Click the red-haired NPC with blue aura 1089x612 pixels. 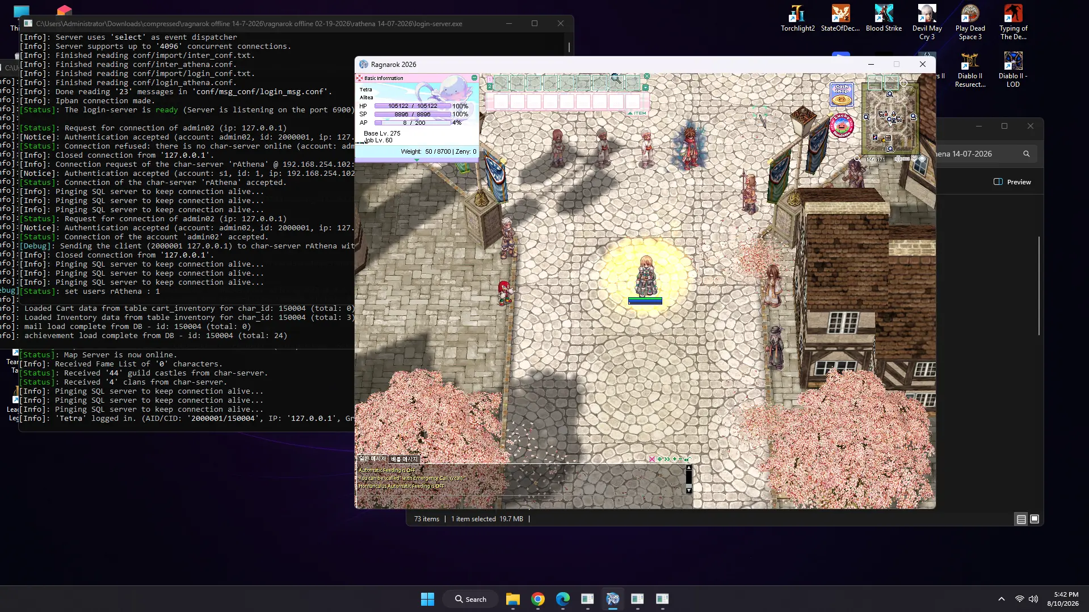pyautogui.click(x=689, y=147)
